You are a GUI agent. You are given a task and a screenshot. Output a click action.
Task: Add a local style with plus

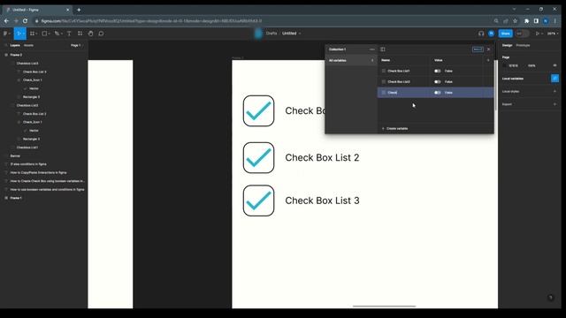555,91
